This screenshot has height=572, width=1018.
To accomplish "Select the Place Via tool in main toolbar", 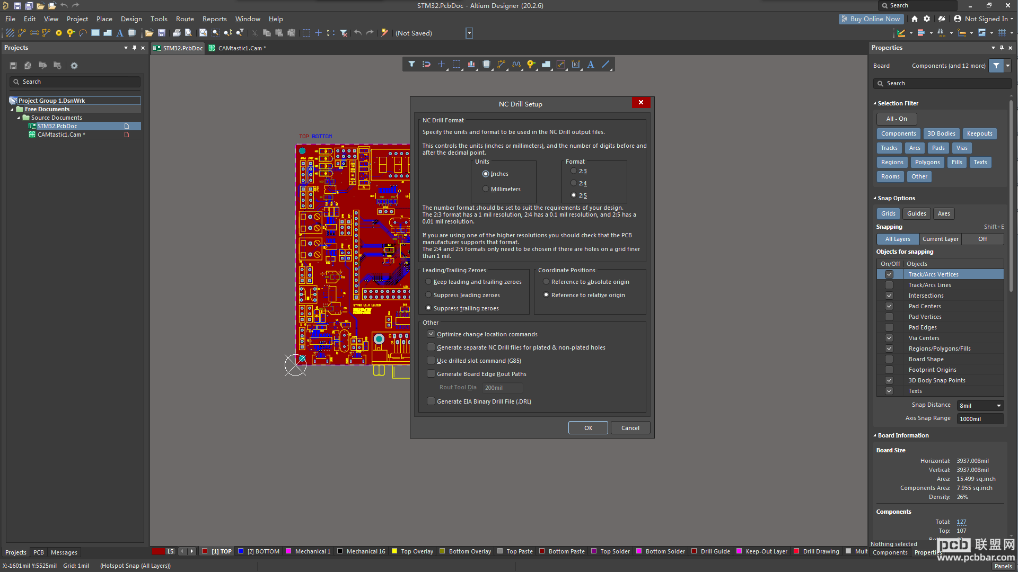I will (71, 33).
